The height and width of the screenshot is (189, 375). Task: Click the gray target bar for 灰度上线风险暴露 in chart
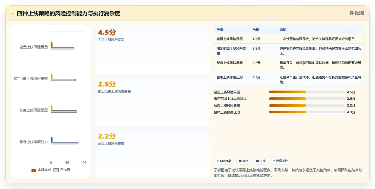pos(64,111)
